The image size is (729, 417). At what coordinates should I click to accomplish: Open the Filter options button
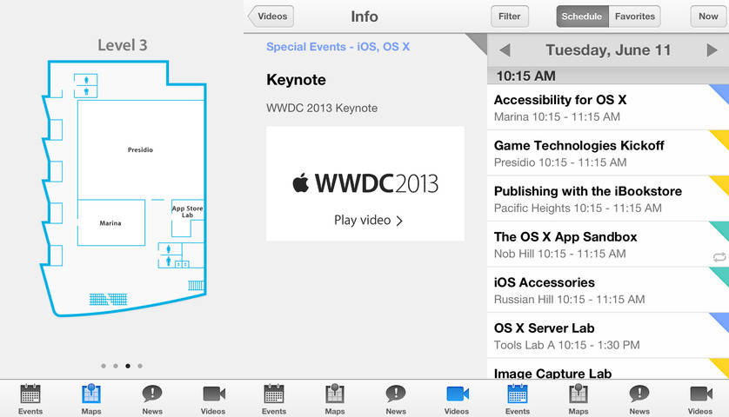point(510,17)
